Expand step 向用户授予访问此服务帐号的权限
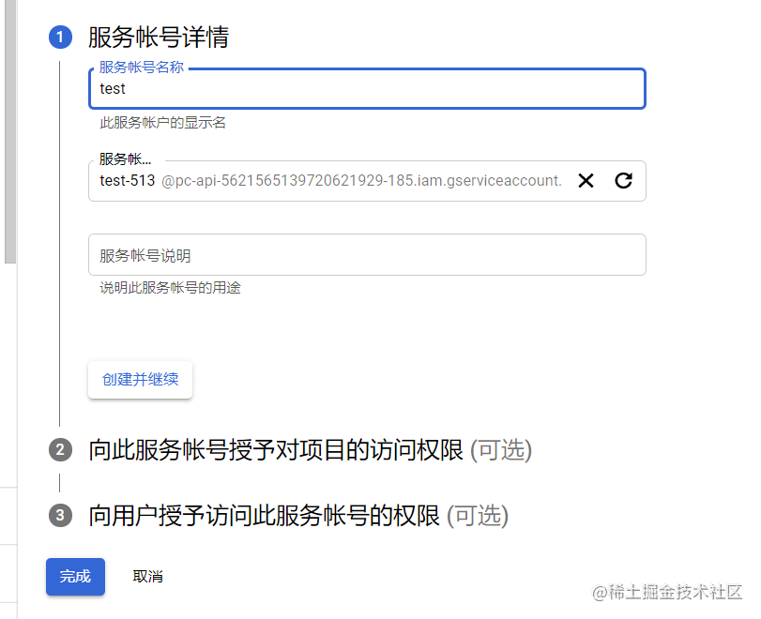The width and height of the screenshot is (761, 619). tap(298, 515)
